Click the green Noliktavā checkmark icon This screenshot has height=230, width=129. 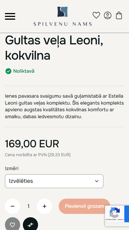tap(8, 71)
